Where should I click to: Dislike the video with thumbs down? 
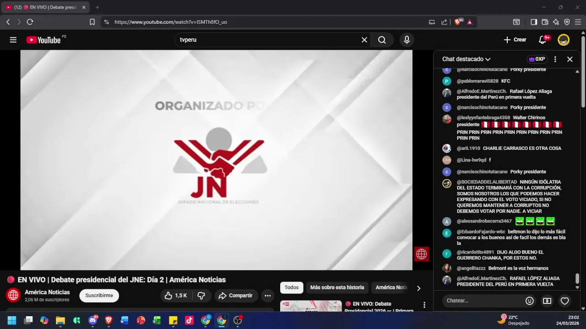[x=201, y=296]
